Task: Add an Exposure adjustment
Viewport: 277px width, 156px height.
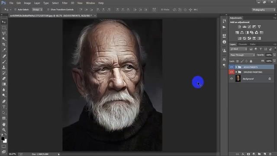Action: [x=254, y=27]
